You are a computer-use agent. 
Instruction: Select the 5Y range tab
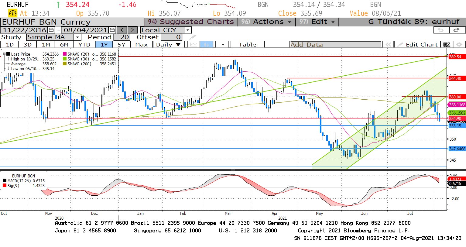122,45
